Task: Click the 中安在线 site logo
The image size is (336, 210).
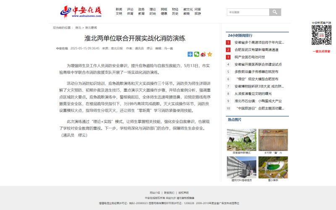Action: tap(81, 12)
